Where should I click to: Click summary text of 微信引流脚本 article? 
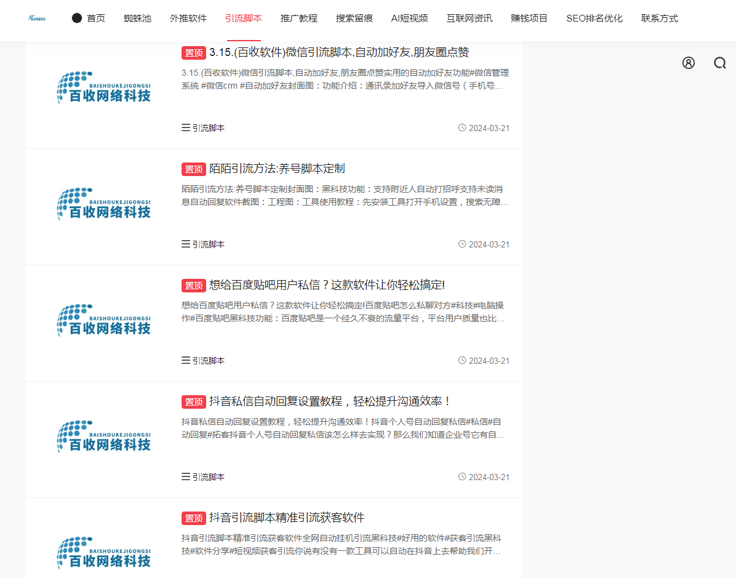tap(345, 79)
